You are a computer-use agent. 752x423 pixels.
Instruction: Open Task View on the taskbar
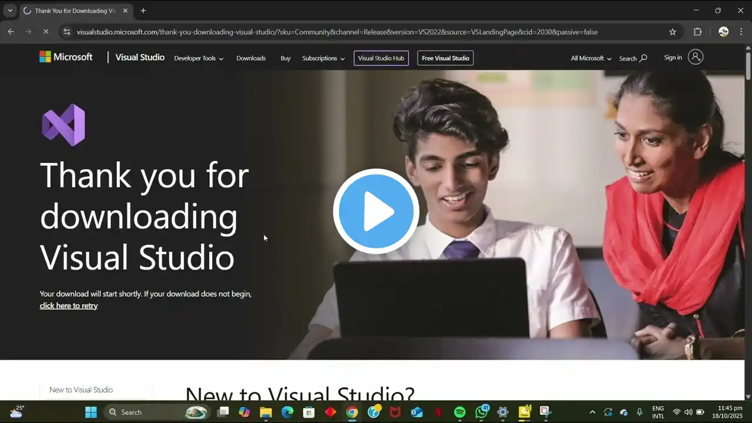(x=223, y=412)
